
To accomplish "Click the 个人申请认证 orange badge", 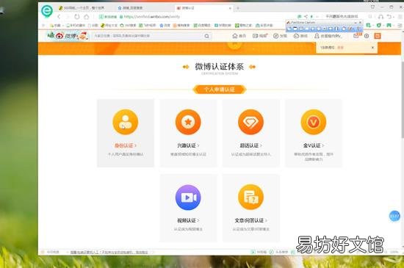I will [x=220, y=90].
